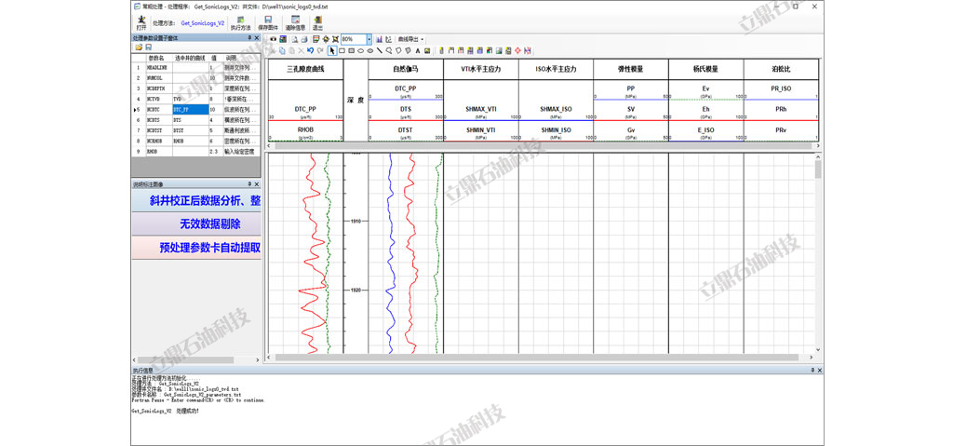Viewport: 953px width, 446px height.
Task: Click the bar chart histogram icon
Action: 380,39
